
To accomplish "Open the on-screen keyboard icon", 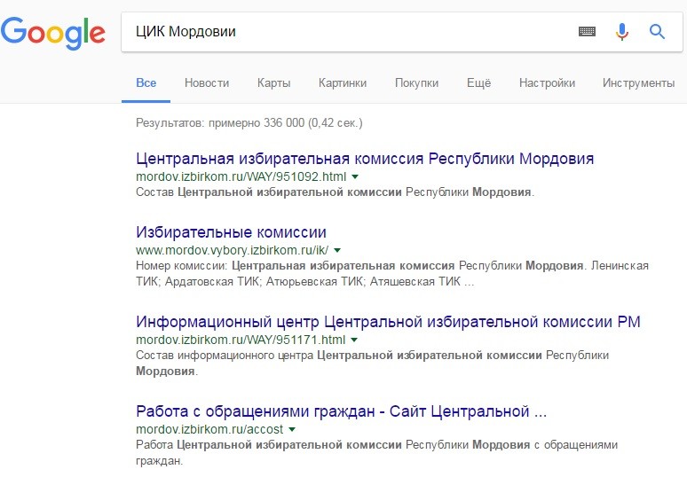I will (587, 32).
